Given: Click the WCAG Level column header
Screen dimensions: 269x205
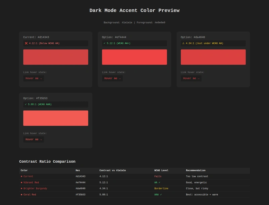Looking at the screenshot, I should 161,169.
